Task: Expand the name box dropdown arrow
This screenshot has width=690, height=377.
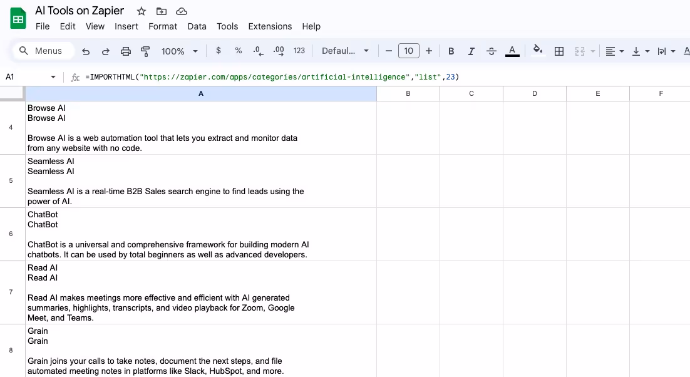Action: (x=53, y=77)
